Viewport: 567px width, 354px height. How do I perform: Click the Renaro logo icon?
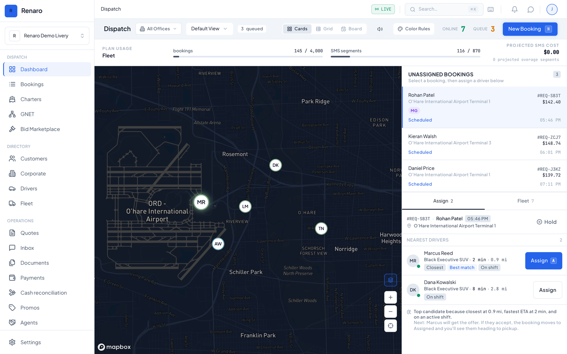coord(11,11)
